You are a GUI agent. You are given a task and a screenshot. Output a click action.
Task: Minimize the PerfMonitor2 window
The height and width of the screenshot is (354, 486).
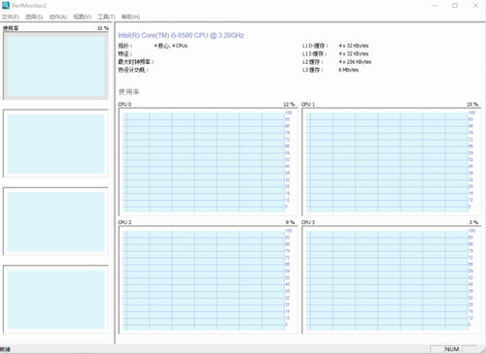434,6
